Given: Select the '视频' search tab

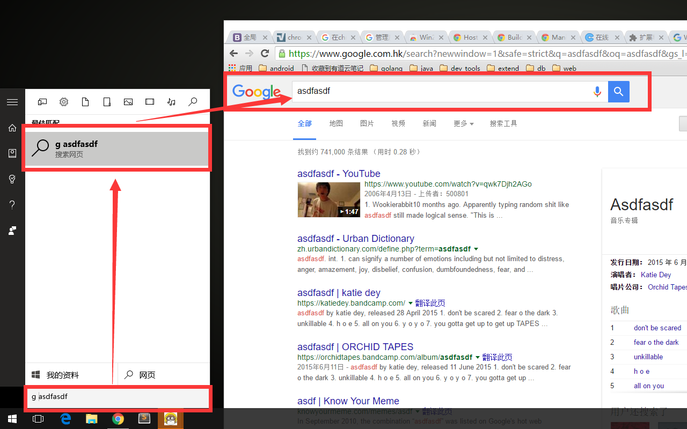Looking at the screenshot, I should coord(398,123).
